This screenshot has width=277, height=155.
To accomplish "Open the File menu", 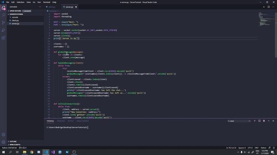I will (x=8, y=2).
